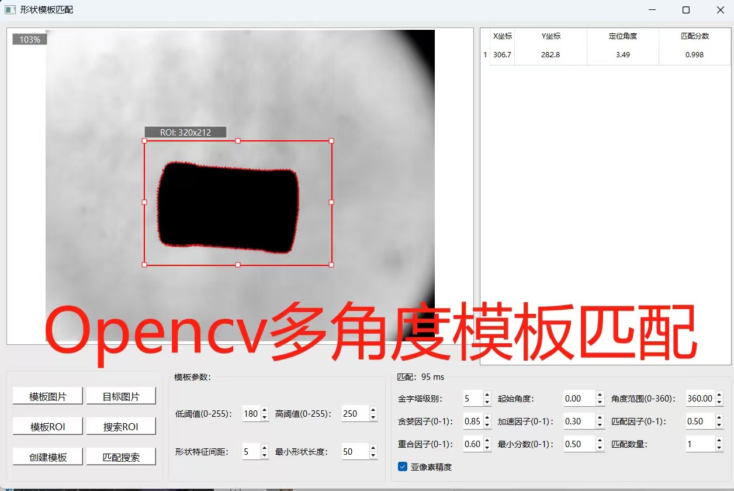
Task: Increase 匹配数量 with up arrow
Action: click(x=719, y=440)
